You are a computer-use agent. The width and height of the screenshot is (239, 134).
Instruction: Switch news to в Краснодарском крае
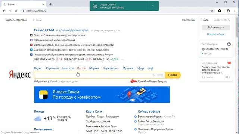tap(72, 30)
